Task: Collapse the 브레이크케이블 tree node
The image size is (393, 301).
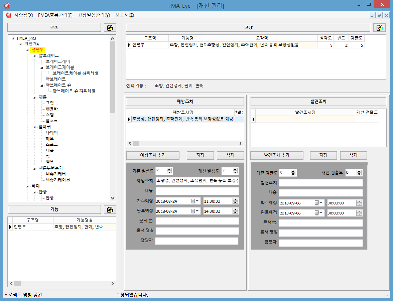Action: pos(42,68)
